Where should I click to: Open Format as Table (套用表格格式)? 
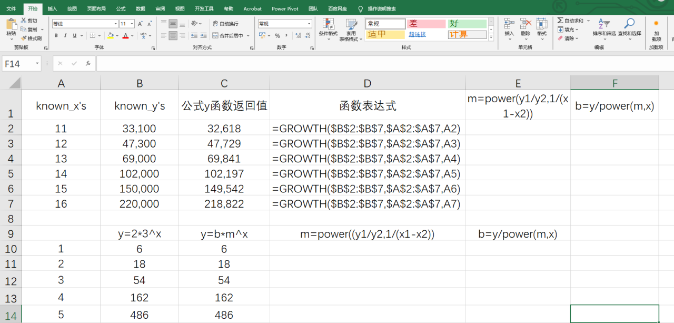pyautogui.click(x=351, y=30)
